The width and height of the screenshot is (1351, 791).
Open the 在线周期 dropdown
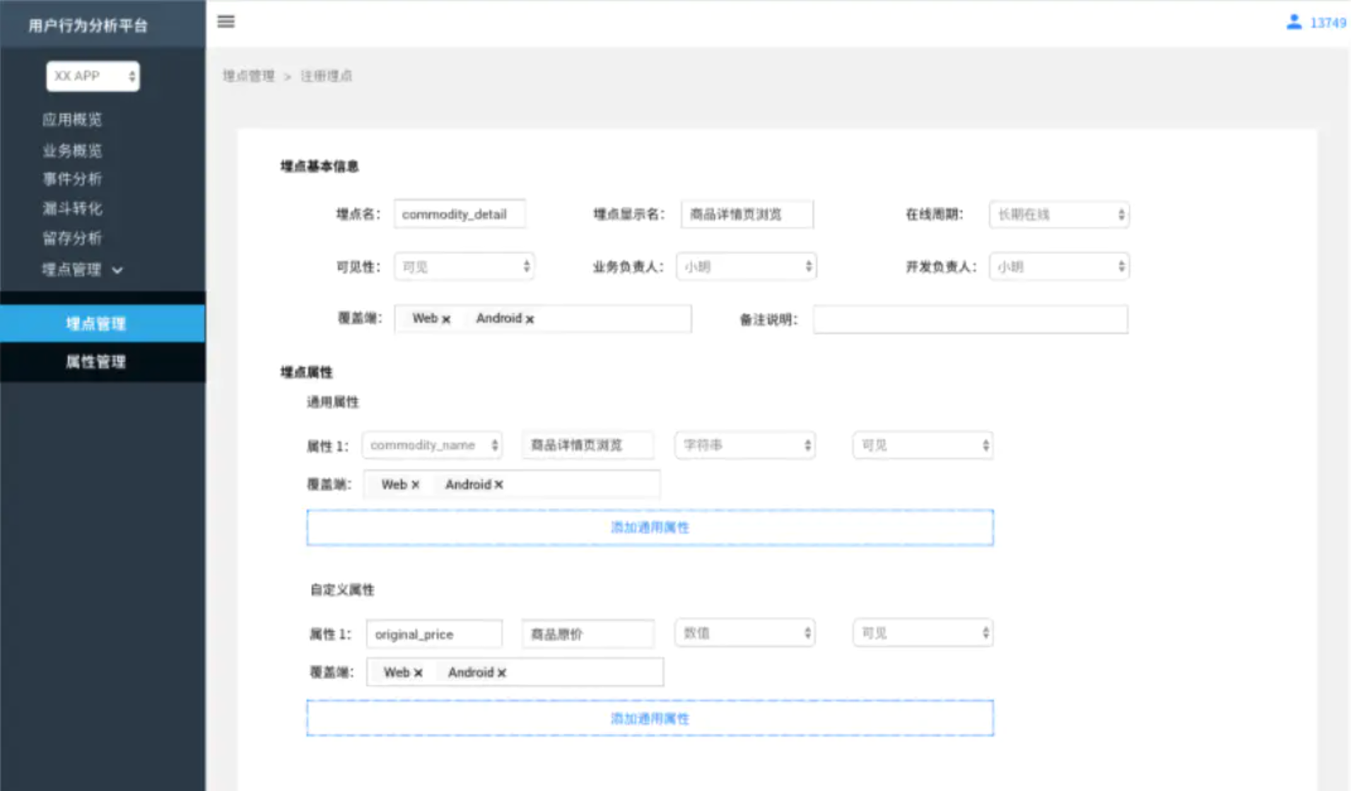pyautogui.click(x=1058, y=214)
